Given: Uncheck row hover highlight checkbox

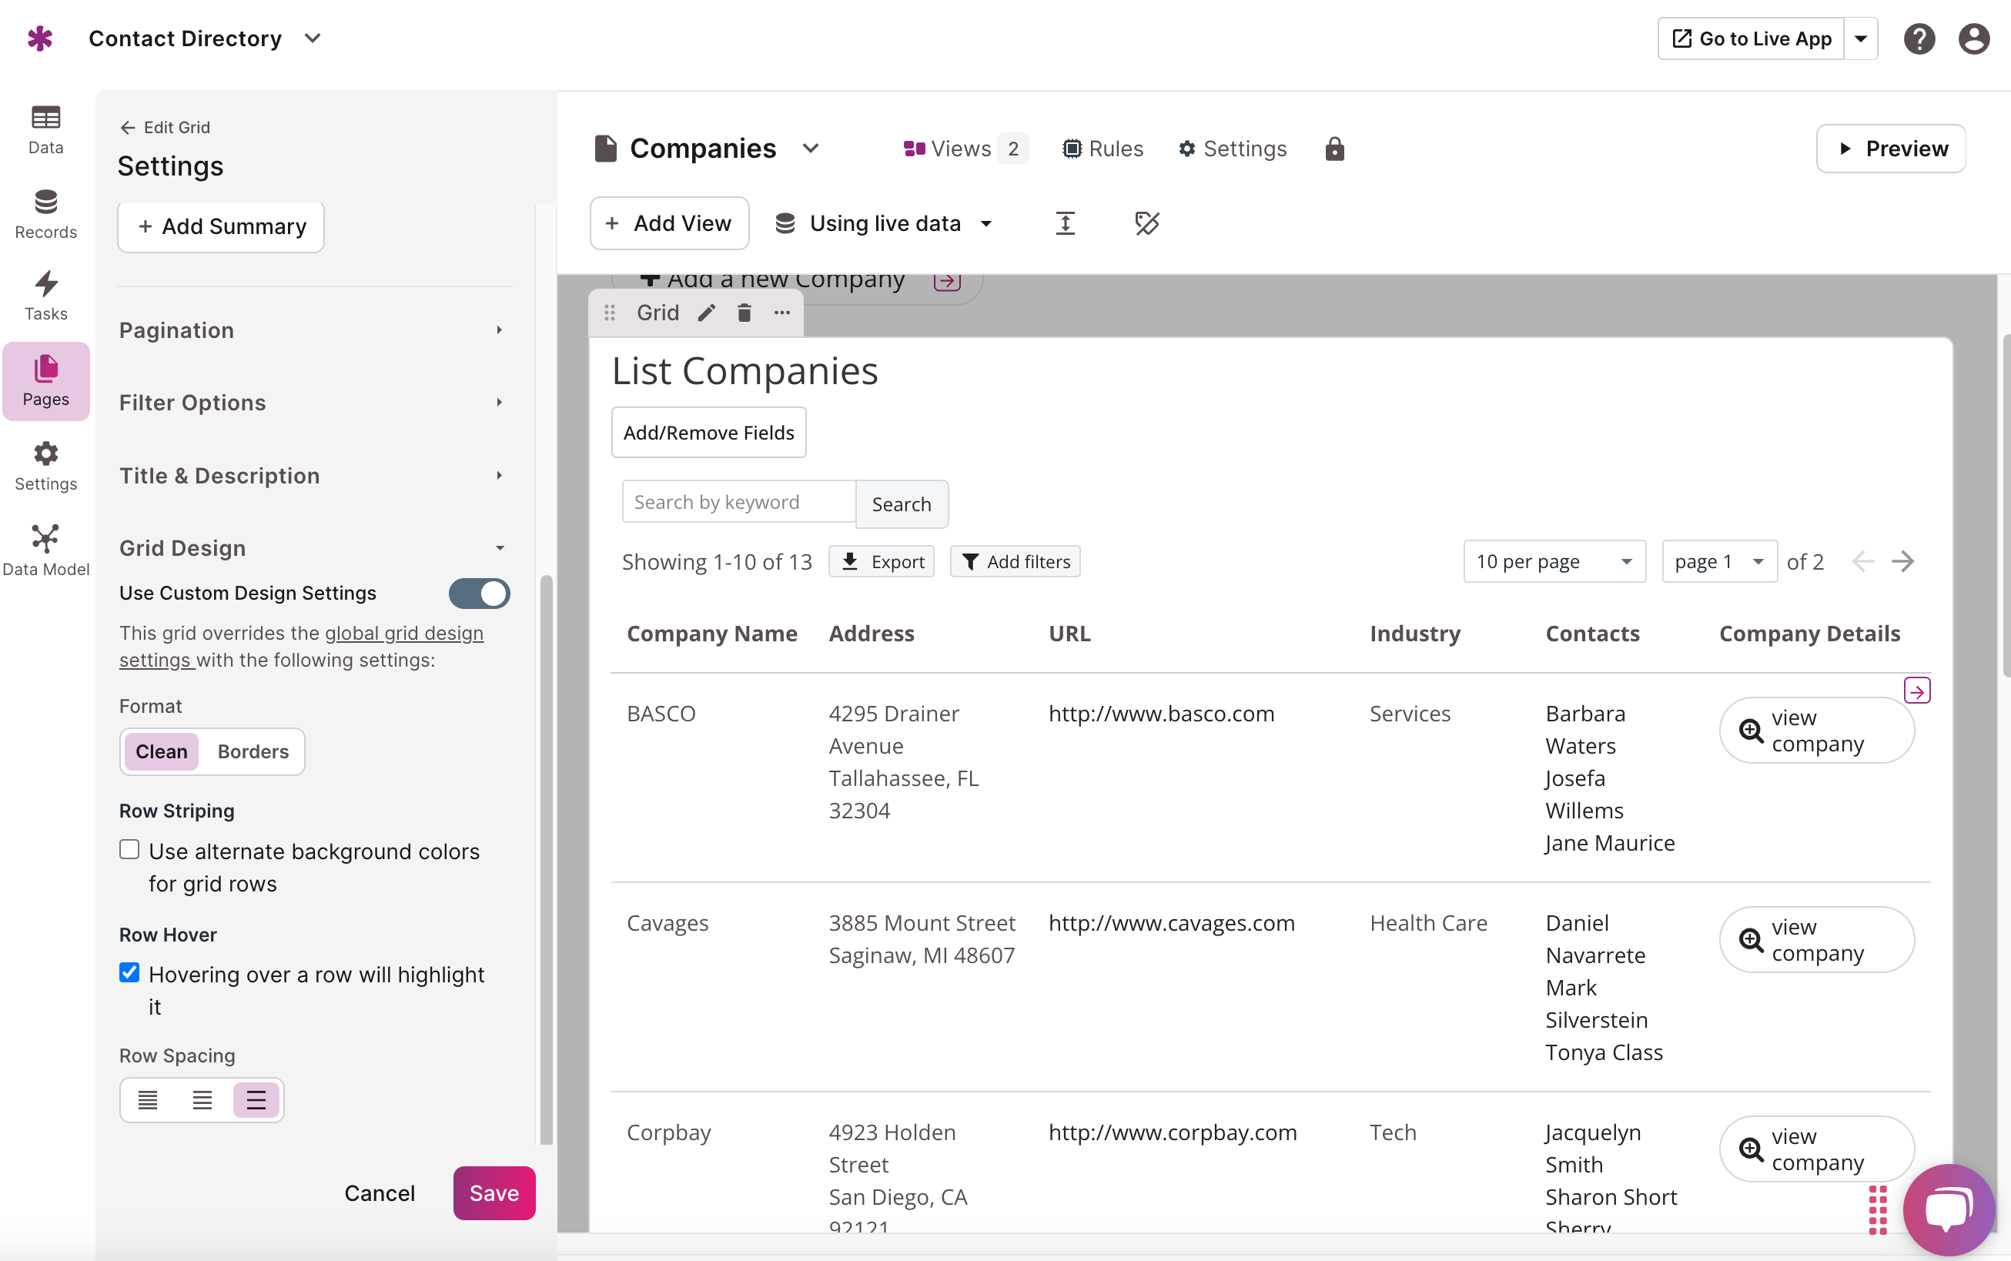Looking at the screenshot, I should tap(129, 972).
